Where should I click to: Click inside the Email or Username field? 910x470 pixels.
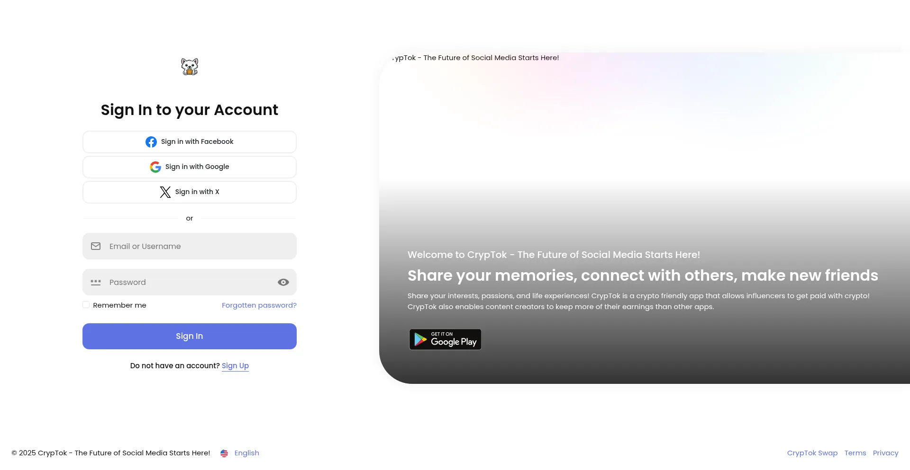click(x=189, y=246)
